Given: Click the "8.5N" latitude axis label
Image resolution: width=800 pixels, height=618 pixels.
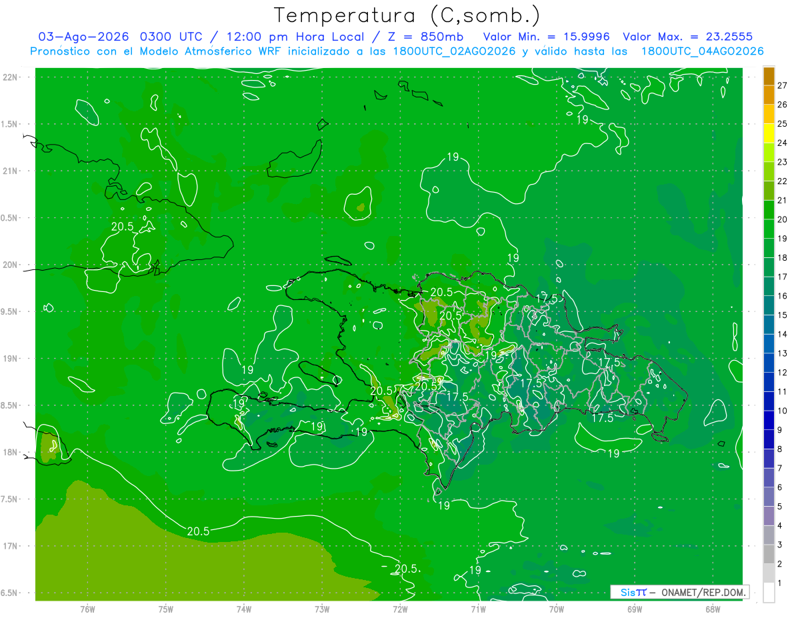Looking at the screenshot, I should pos(9,406).
